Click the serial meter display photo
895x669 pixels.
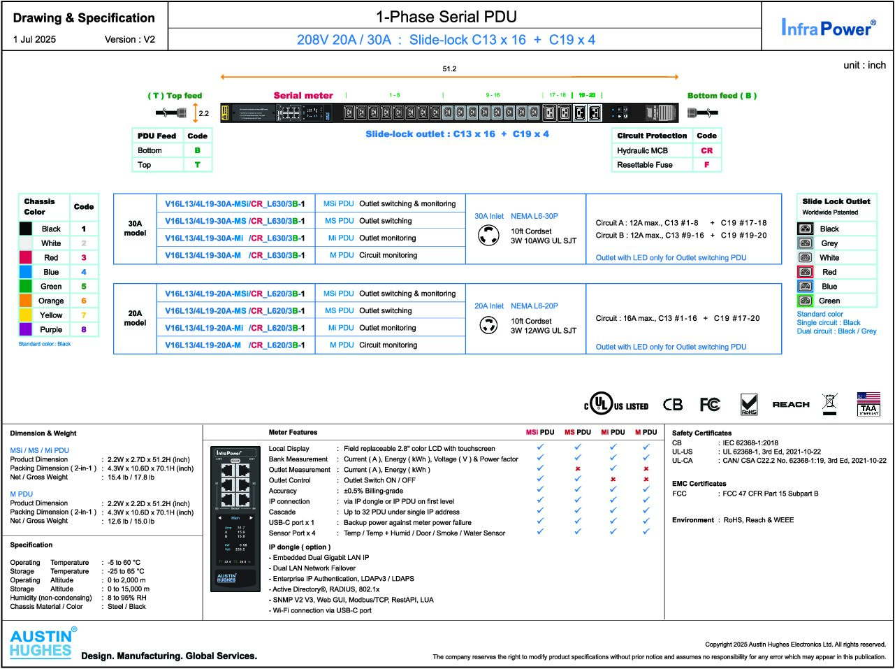point(235,518)
